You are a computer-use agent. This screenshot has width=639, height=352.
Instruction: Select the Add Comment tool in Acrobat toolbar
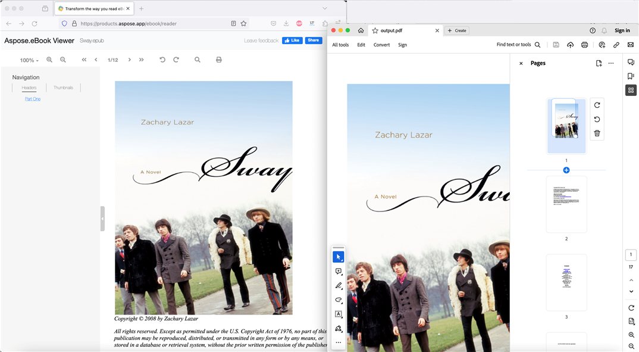(x=339, y=271)
